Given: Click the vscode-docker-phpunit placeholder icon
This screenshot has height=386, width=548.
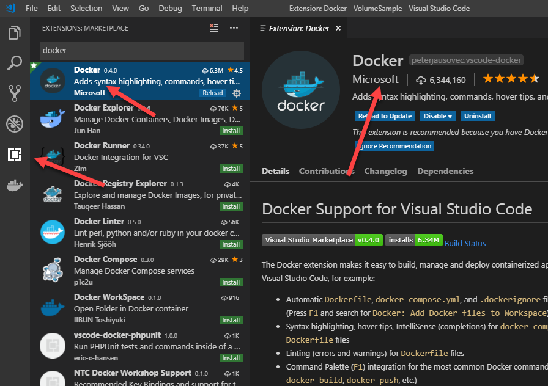Looking at the screenshot, I should [53, 346].
